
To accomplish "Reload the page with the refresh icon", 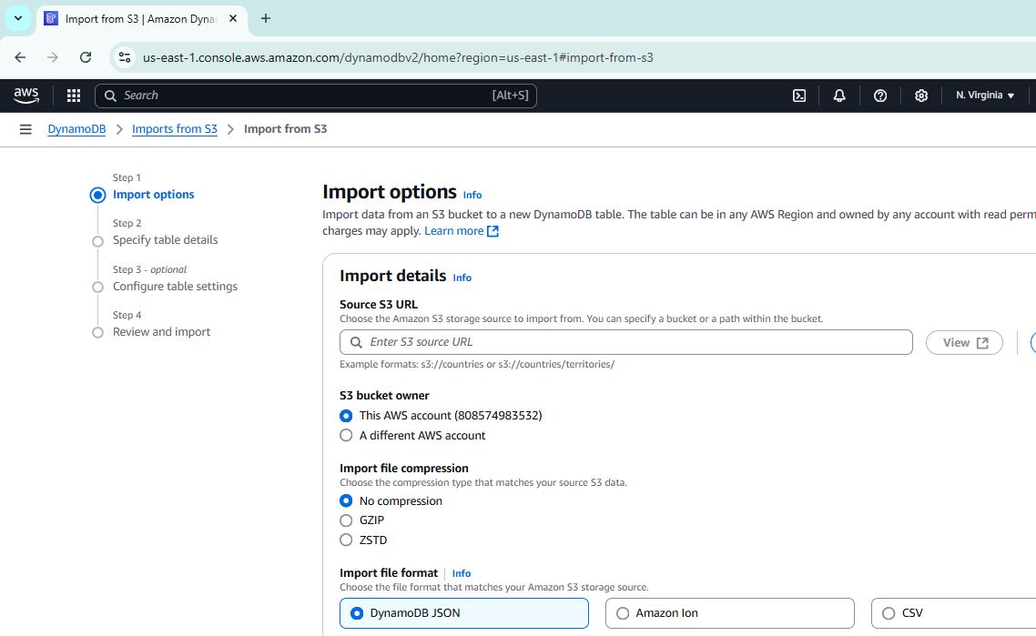I will point(86,57).
